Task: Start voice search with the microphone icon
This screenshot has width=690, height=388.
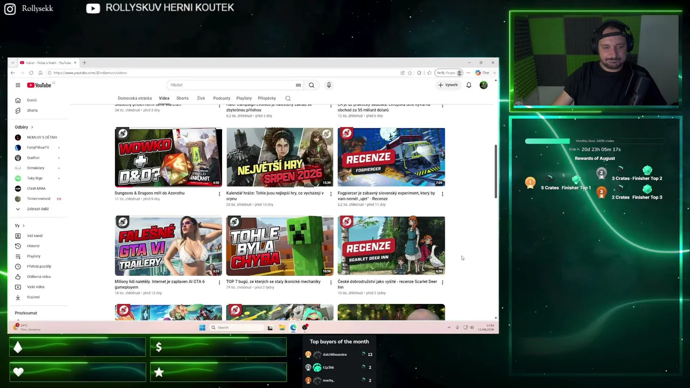Action: pyautogui.click(x=328, y=85)
